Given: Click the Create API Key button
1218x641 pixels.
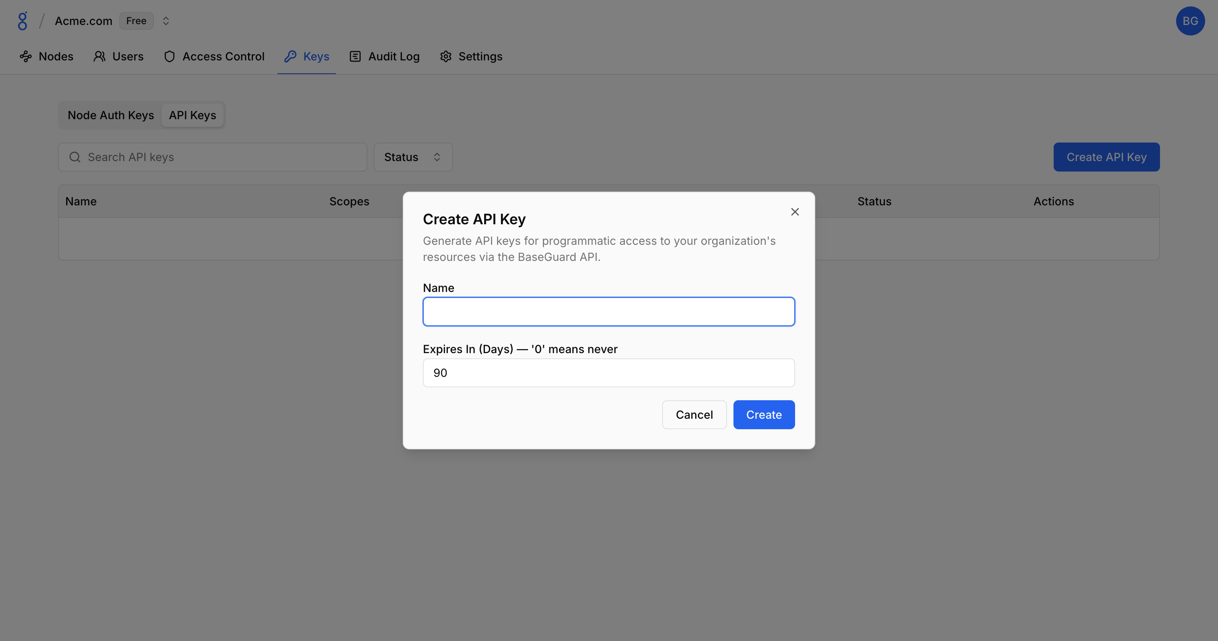Looking at the screenshot, I should [x=1106, y=157].
